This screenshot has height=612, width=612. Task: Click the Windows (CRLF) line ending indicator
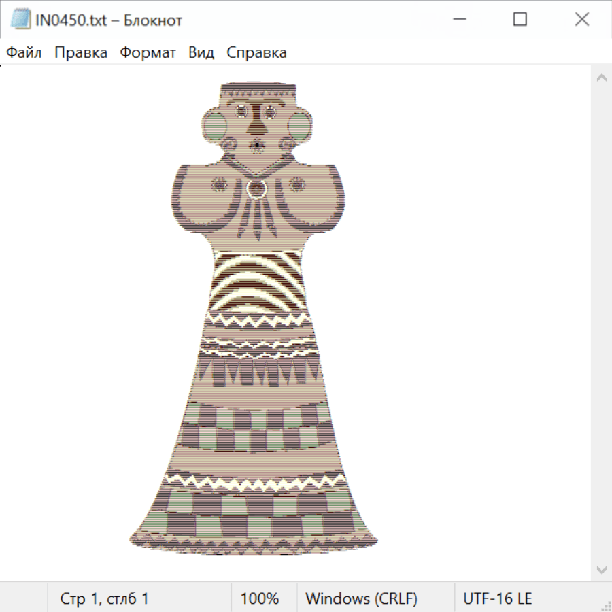coord(361,598)
